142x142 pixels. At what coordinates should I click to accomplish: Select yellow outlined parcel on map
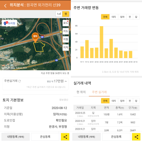(39, 47)
